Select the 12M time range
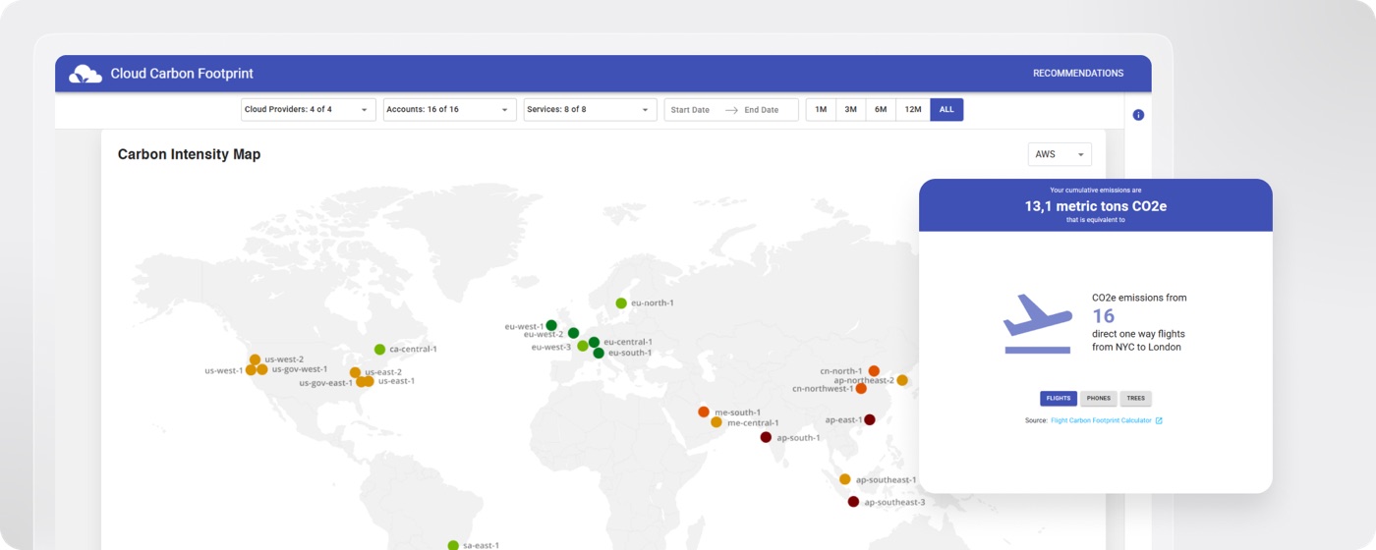Image resolution: width=1376 pixels, height=550 pixels. coord(913,110)
